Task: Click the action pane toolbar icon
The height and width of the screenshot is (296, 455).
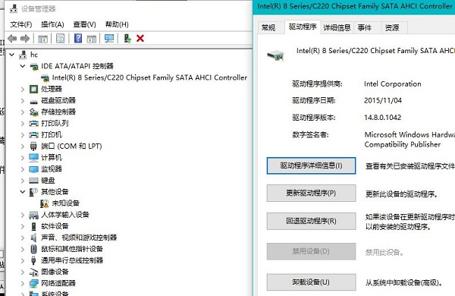Action: coord(92,39)
